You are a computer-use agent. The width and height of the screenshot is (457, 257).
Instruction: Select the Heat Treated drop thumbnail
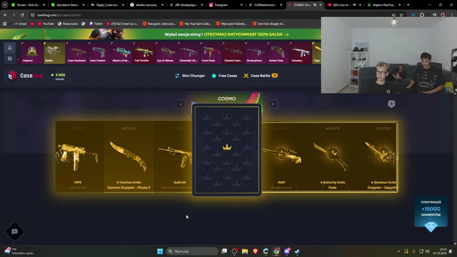point(99,53)
